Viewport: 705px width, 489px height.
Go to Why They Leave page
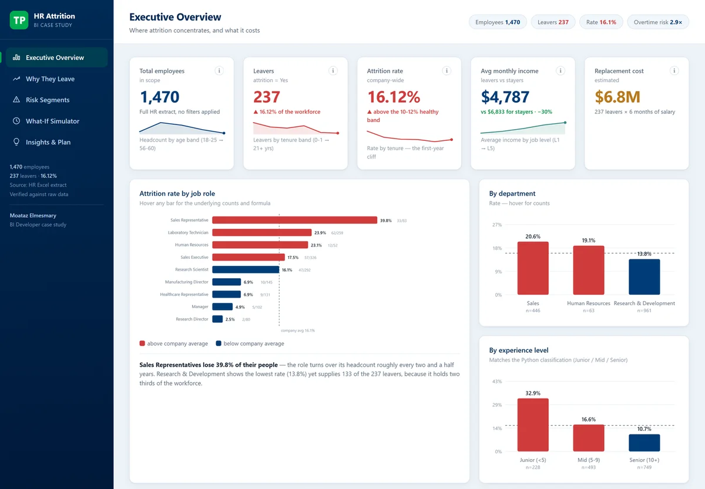click(x=56, y=79)
